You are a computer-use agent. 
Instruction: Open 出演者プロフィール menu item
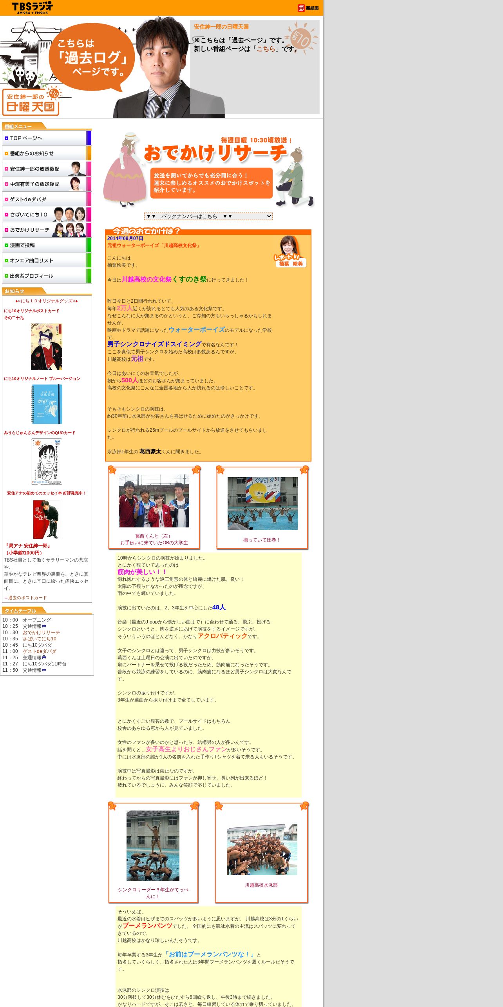click(x=47, y=276)
